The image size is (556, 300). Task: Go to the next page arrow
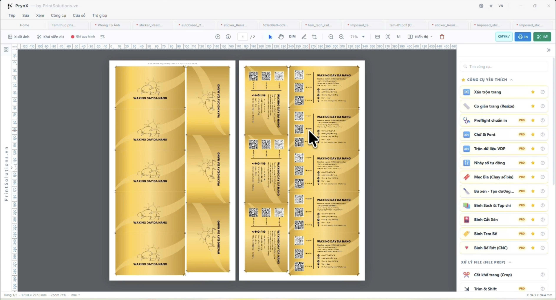228,37
